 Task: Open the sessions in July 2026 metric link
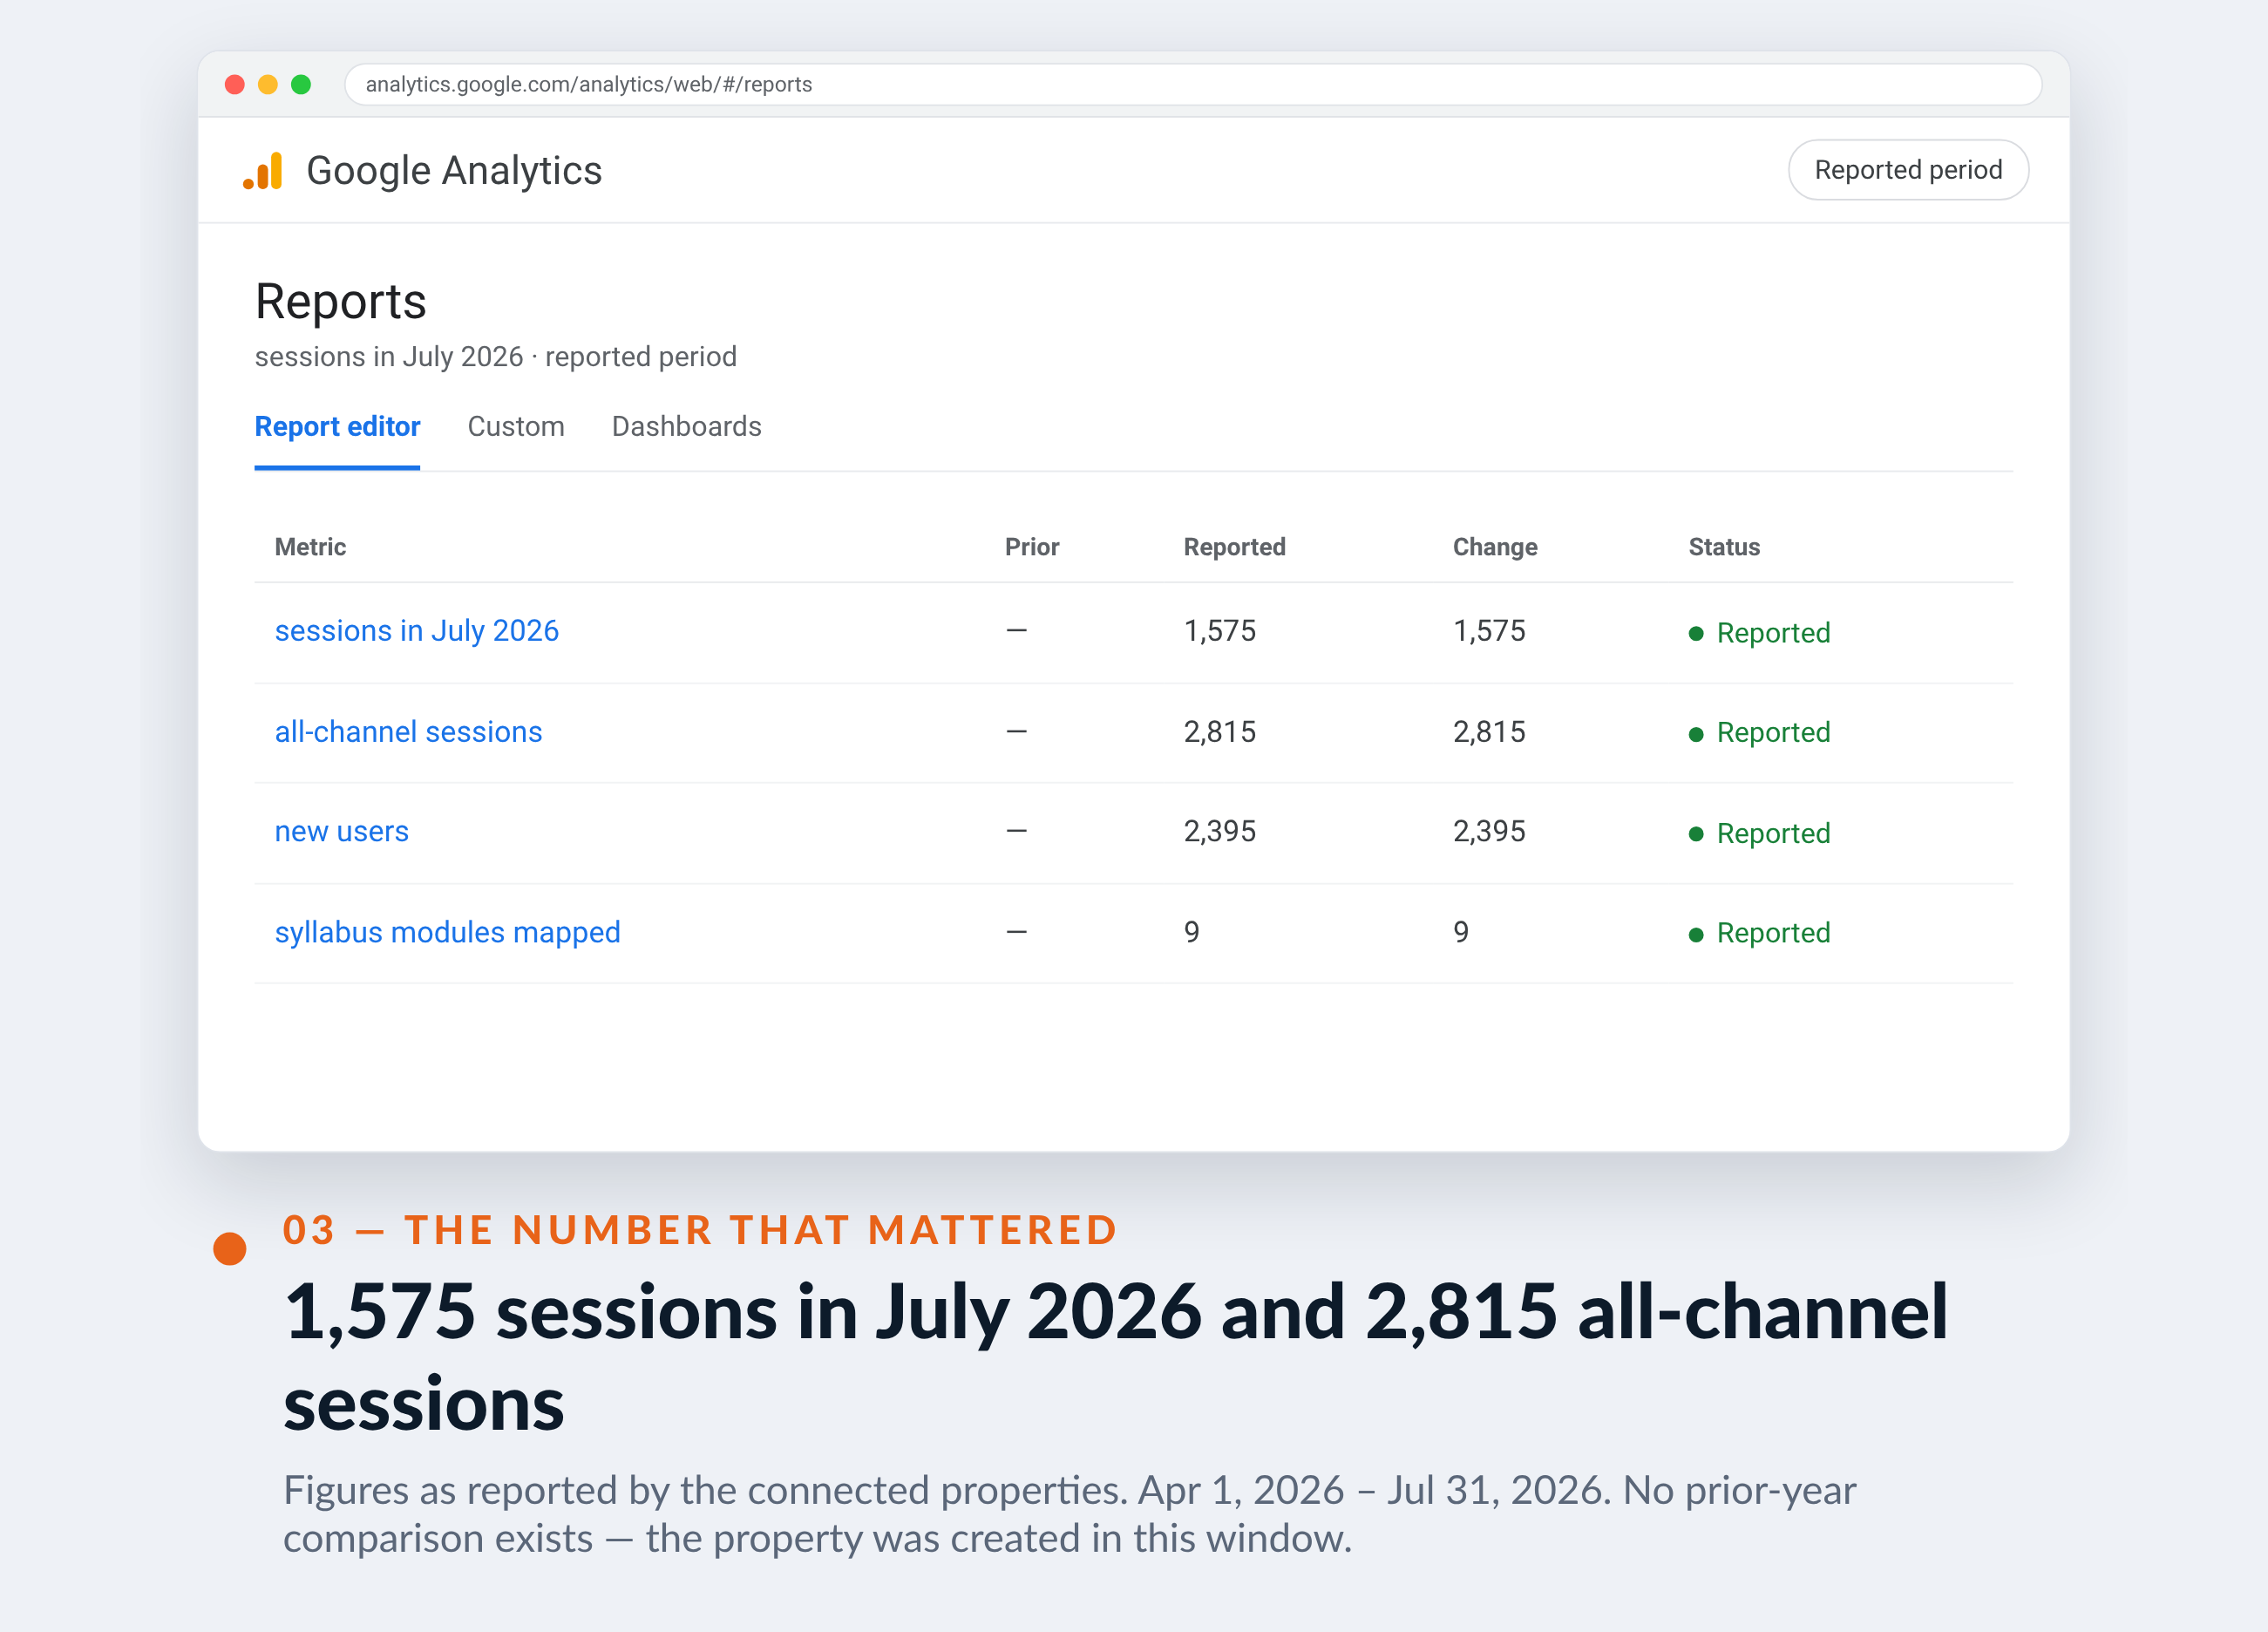pyautogui.click(x=416, y=631)
